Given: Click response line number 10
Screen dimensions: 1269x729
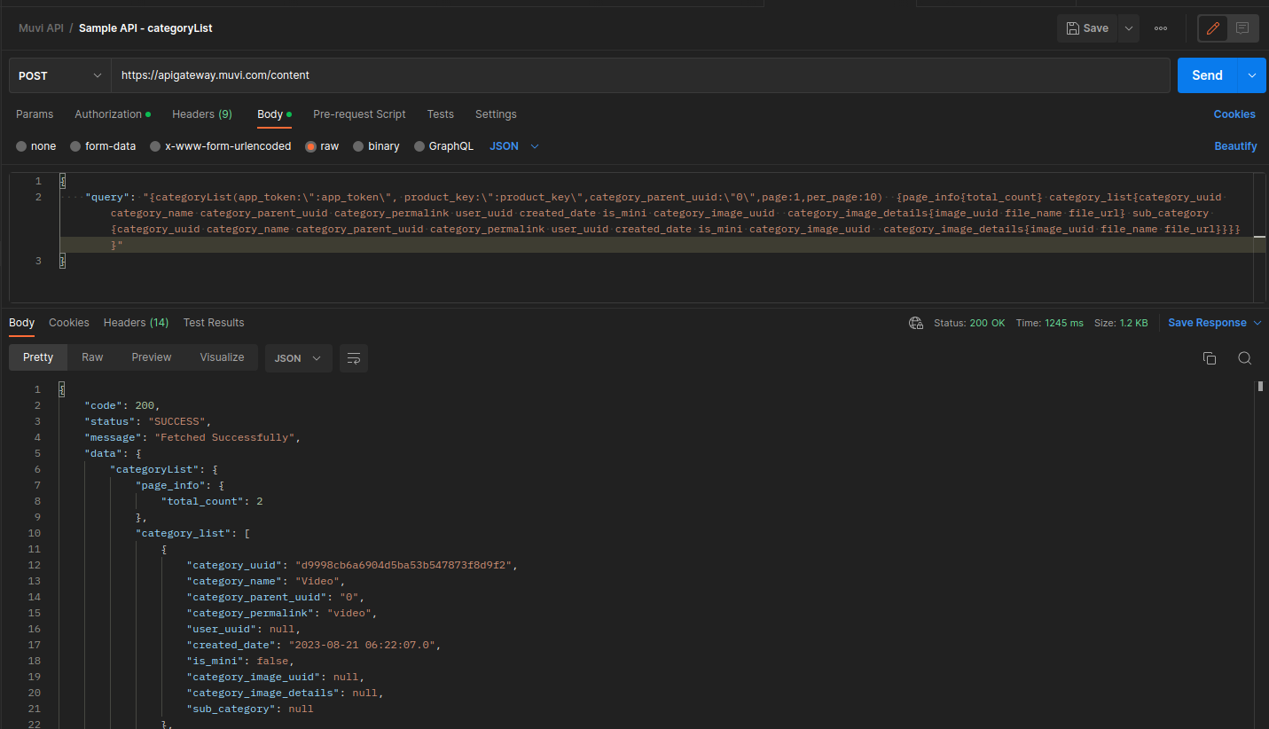Looking at the screenshot, I should (x=35, y=533).
